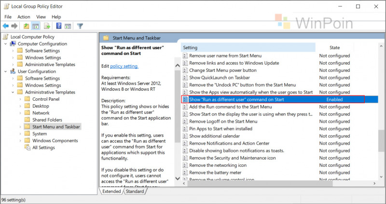The width and height of the screenshot is (386, 204).
Task: Toggle the Show/Hide Console Tree icon
Action: (36, 26)
